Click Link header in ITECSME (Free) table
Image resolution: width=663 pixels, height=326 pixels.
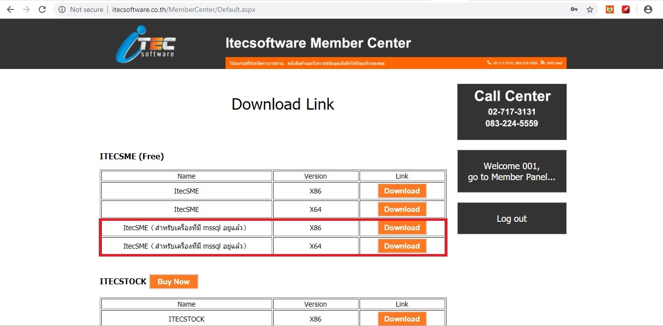[x=402, y=176]
